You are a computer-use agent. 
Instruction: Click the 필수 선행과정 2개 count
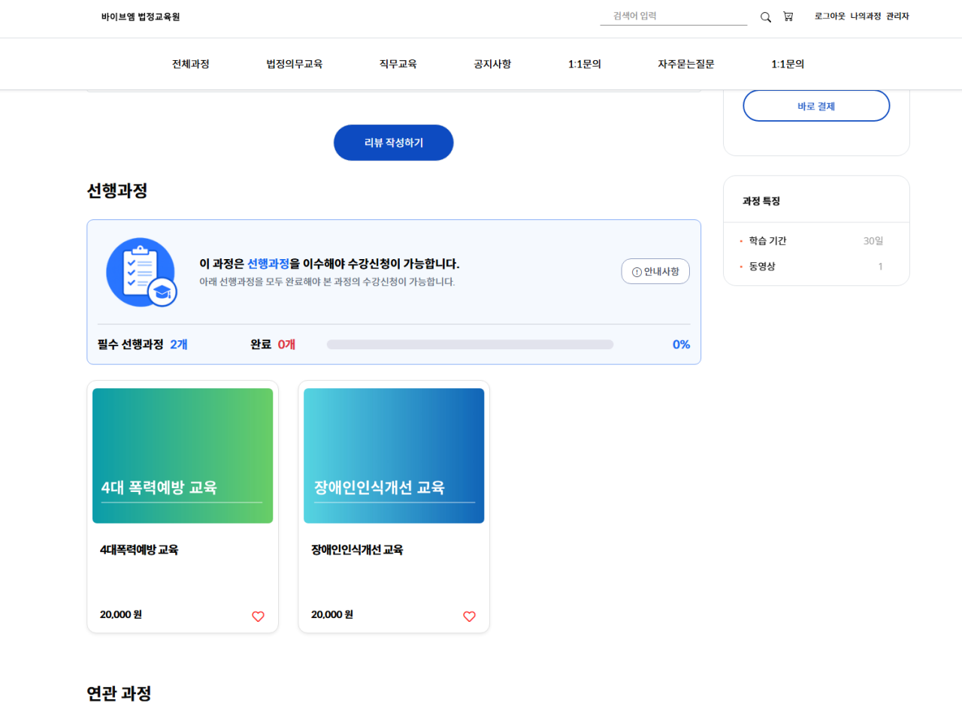143,345
